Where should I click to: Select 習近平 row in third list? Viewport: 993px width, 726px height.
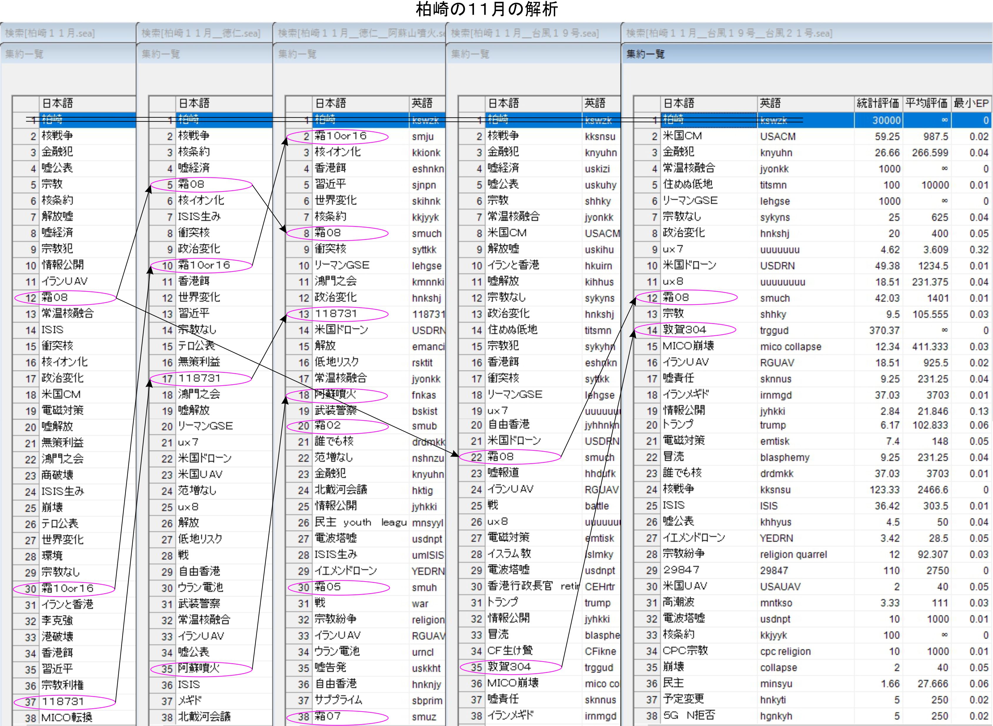(330, 184)
